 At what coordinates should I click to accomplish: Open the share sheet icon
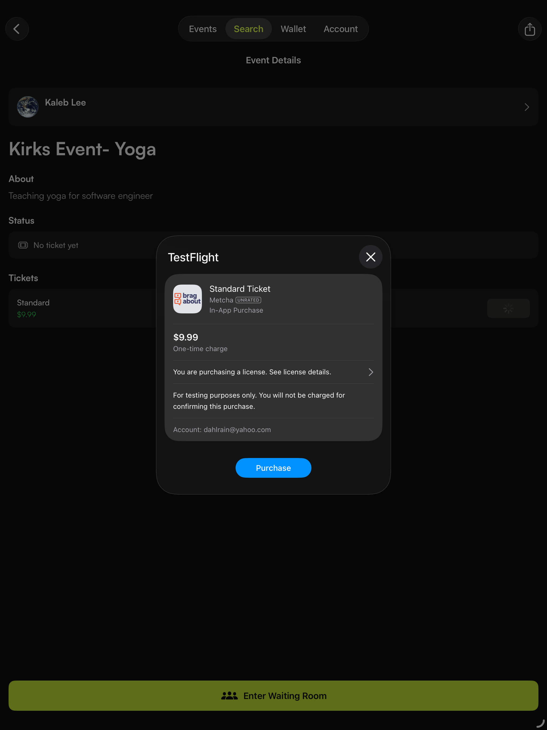click(x=530, y=29)
